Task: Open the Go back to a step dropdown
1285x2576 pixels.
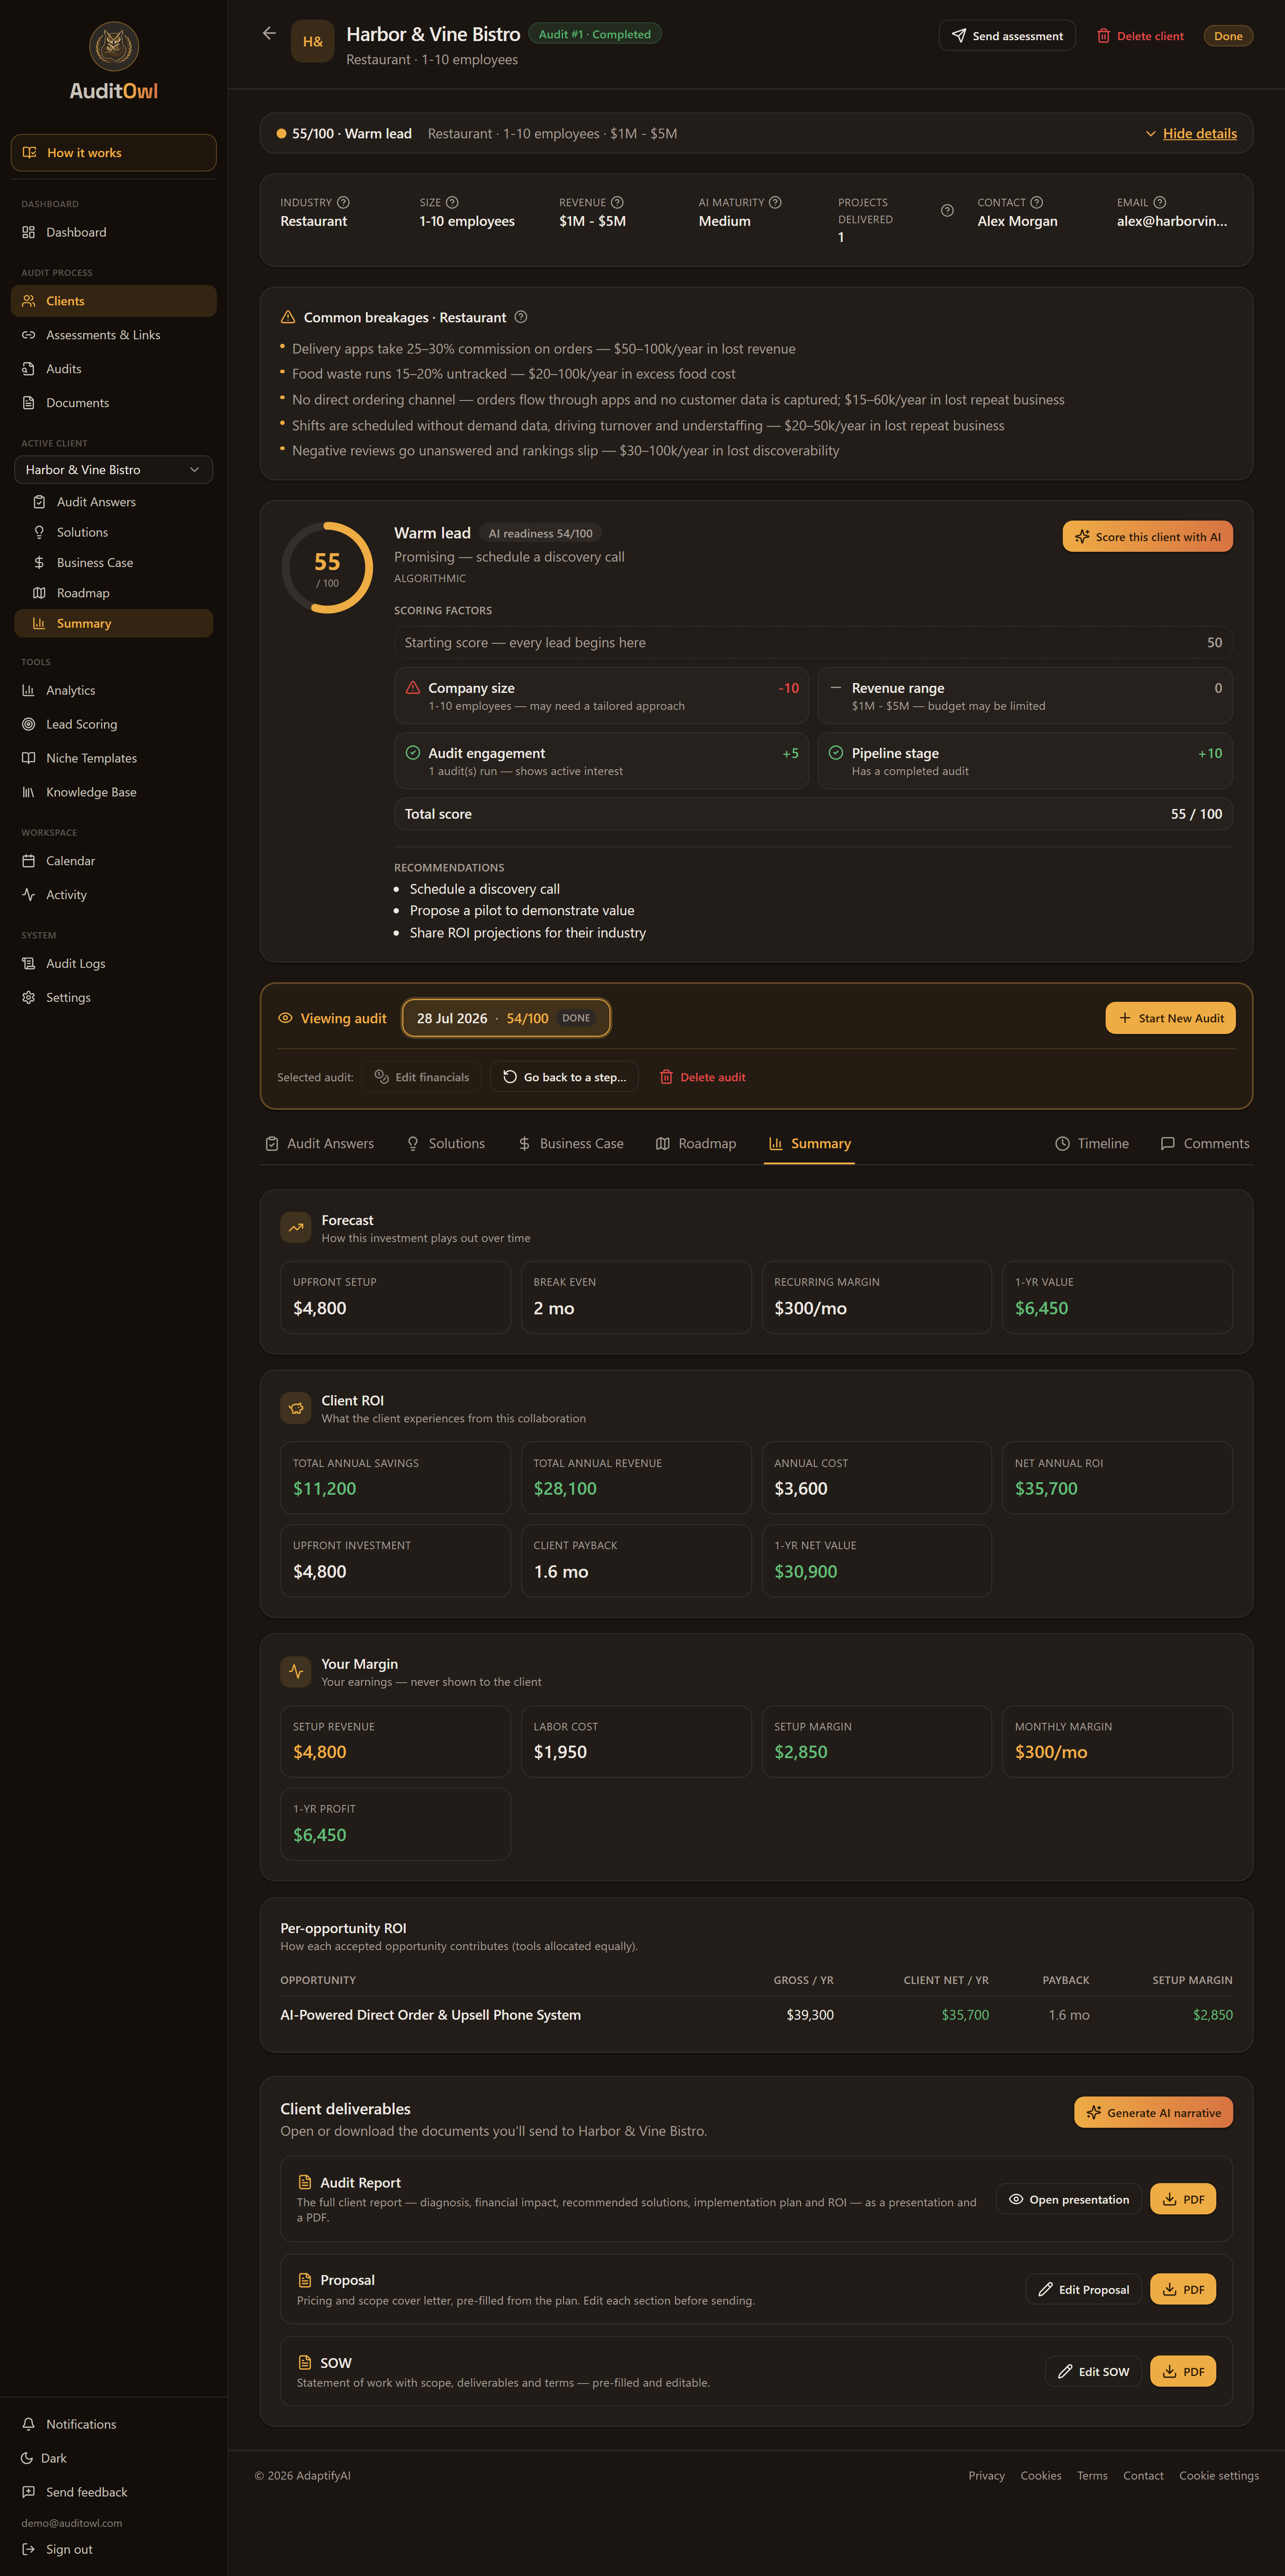Action: point(564,1077)
